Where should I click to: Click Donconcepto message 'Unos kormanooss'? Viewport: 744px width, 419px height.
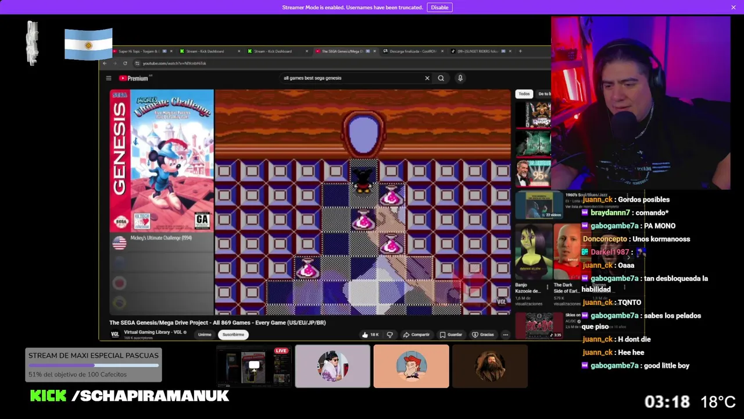pos(661,239)
